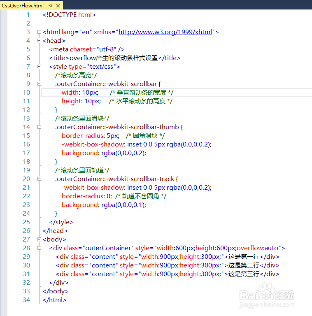
Task: Open the http://www.w3.org/1999/xhtml link
Action: tap(165, 32)
